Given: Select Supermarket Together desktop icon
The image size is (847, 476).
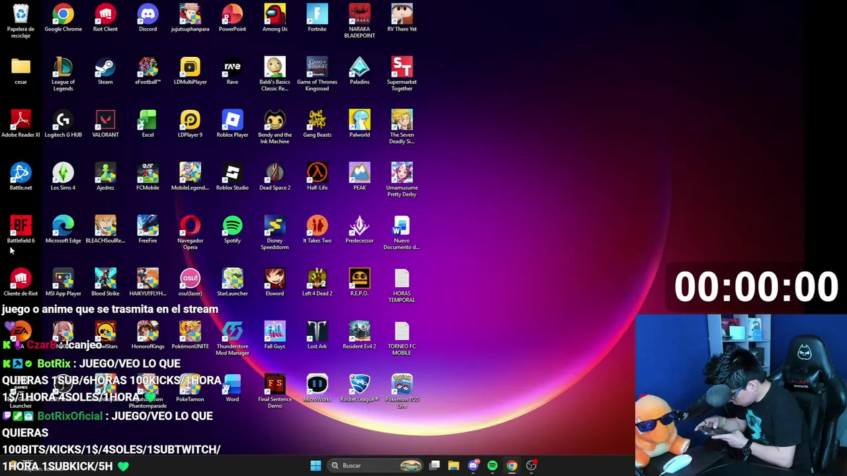Looking at the screenshot, I should pos(402,73).
